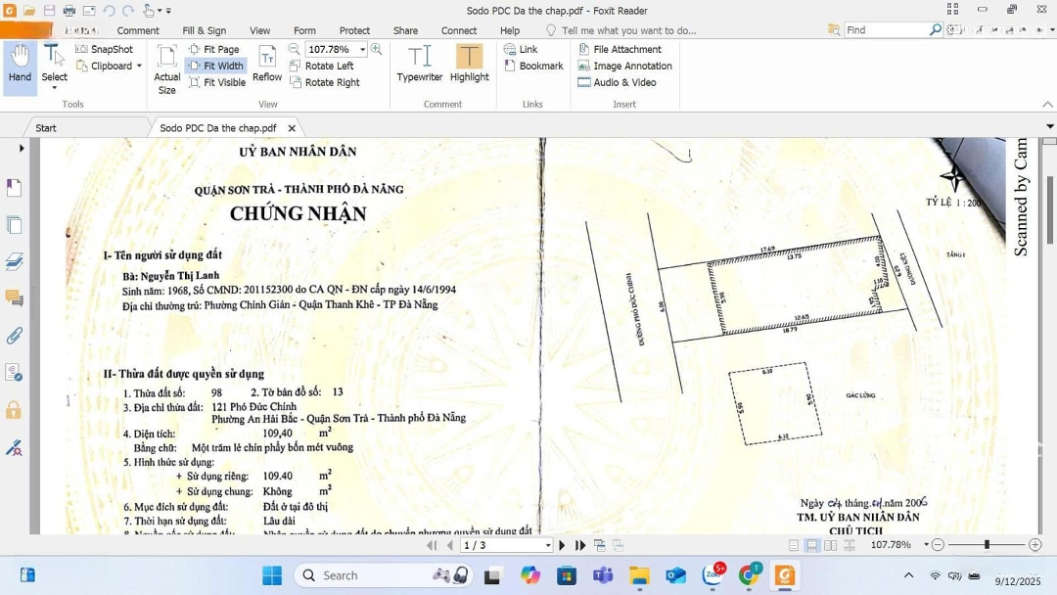Open the page number dropdown
Viewport: 1057px width, 595px height.
pos(547,545)
